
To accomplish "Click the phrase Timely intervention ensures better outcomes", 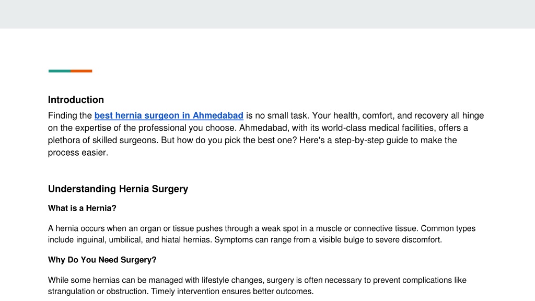I will 232,292.
